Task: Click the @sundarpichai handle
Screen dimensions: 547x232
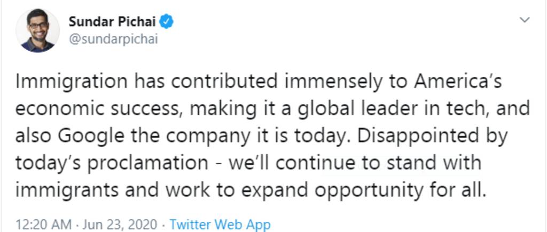Action: 113,39
